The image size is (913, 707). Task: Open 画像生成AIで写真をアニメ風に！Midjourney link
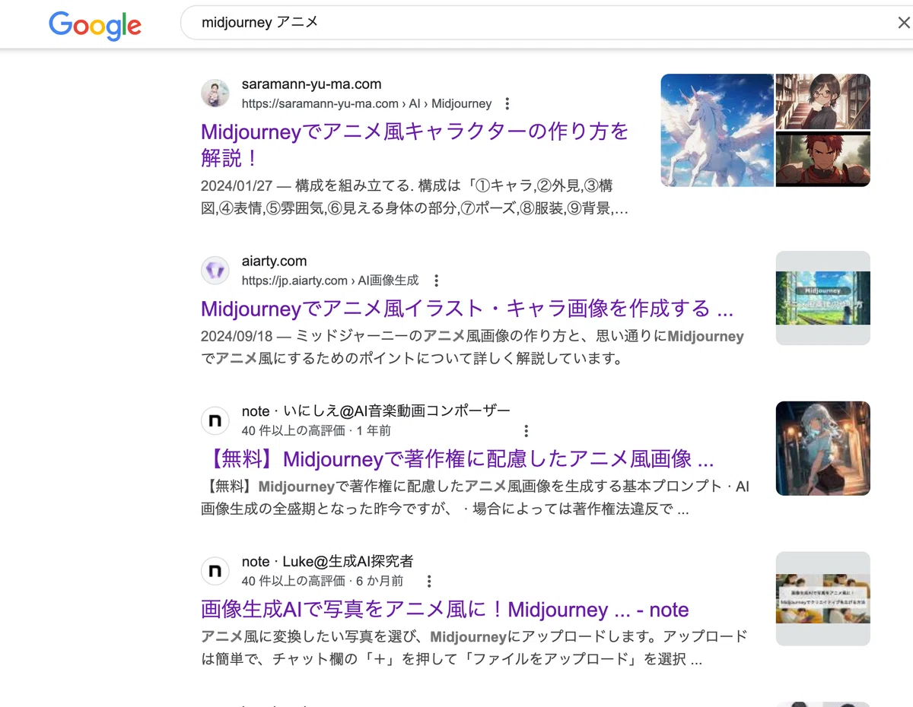pos(445,610)
